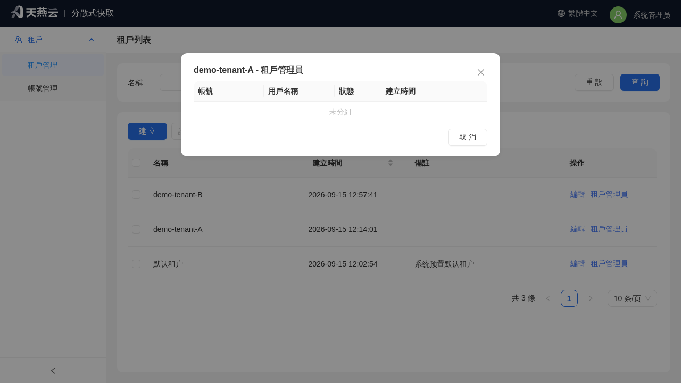This screenshot has height=383, width=681.
Task: Sort by 建立時間 using the sort arrows
Action: [391, 163]
